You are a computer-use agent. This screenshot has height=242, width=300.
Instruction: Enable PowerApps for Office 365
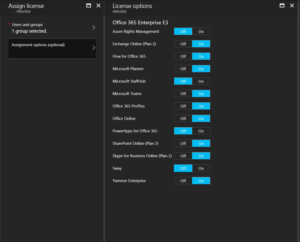click(x=201, y=131)
